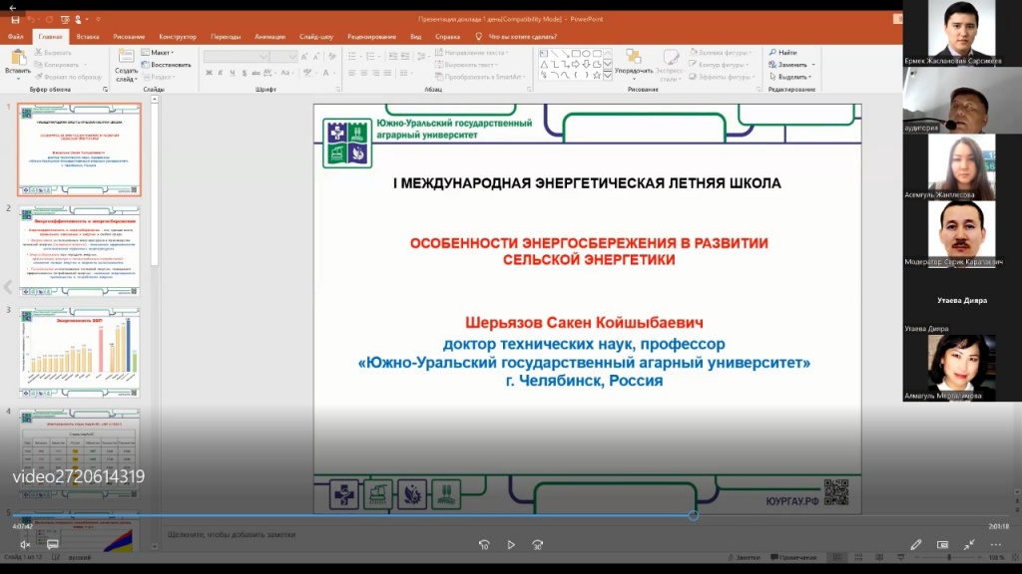Click the Вырезать cut button
The width and height of the screenshot is (1022, 574).
click(x=53, y=52)
